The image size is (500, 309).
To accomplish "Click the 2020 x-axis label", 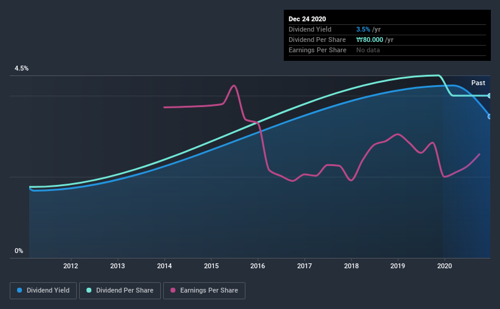I will (x=445, y=266).
